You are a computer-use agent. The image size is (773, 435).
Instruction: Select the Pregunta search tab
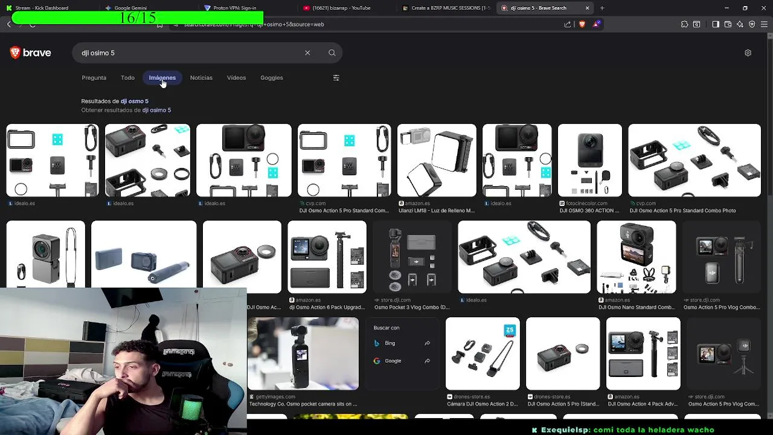(94, 77)
